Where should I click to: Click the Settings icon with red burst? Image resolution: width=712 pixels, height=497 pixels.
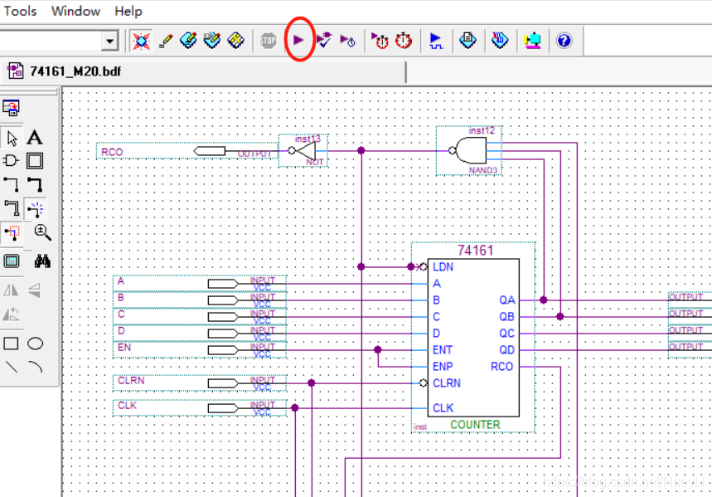tap(141, 41)
